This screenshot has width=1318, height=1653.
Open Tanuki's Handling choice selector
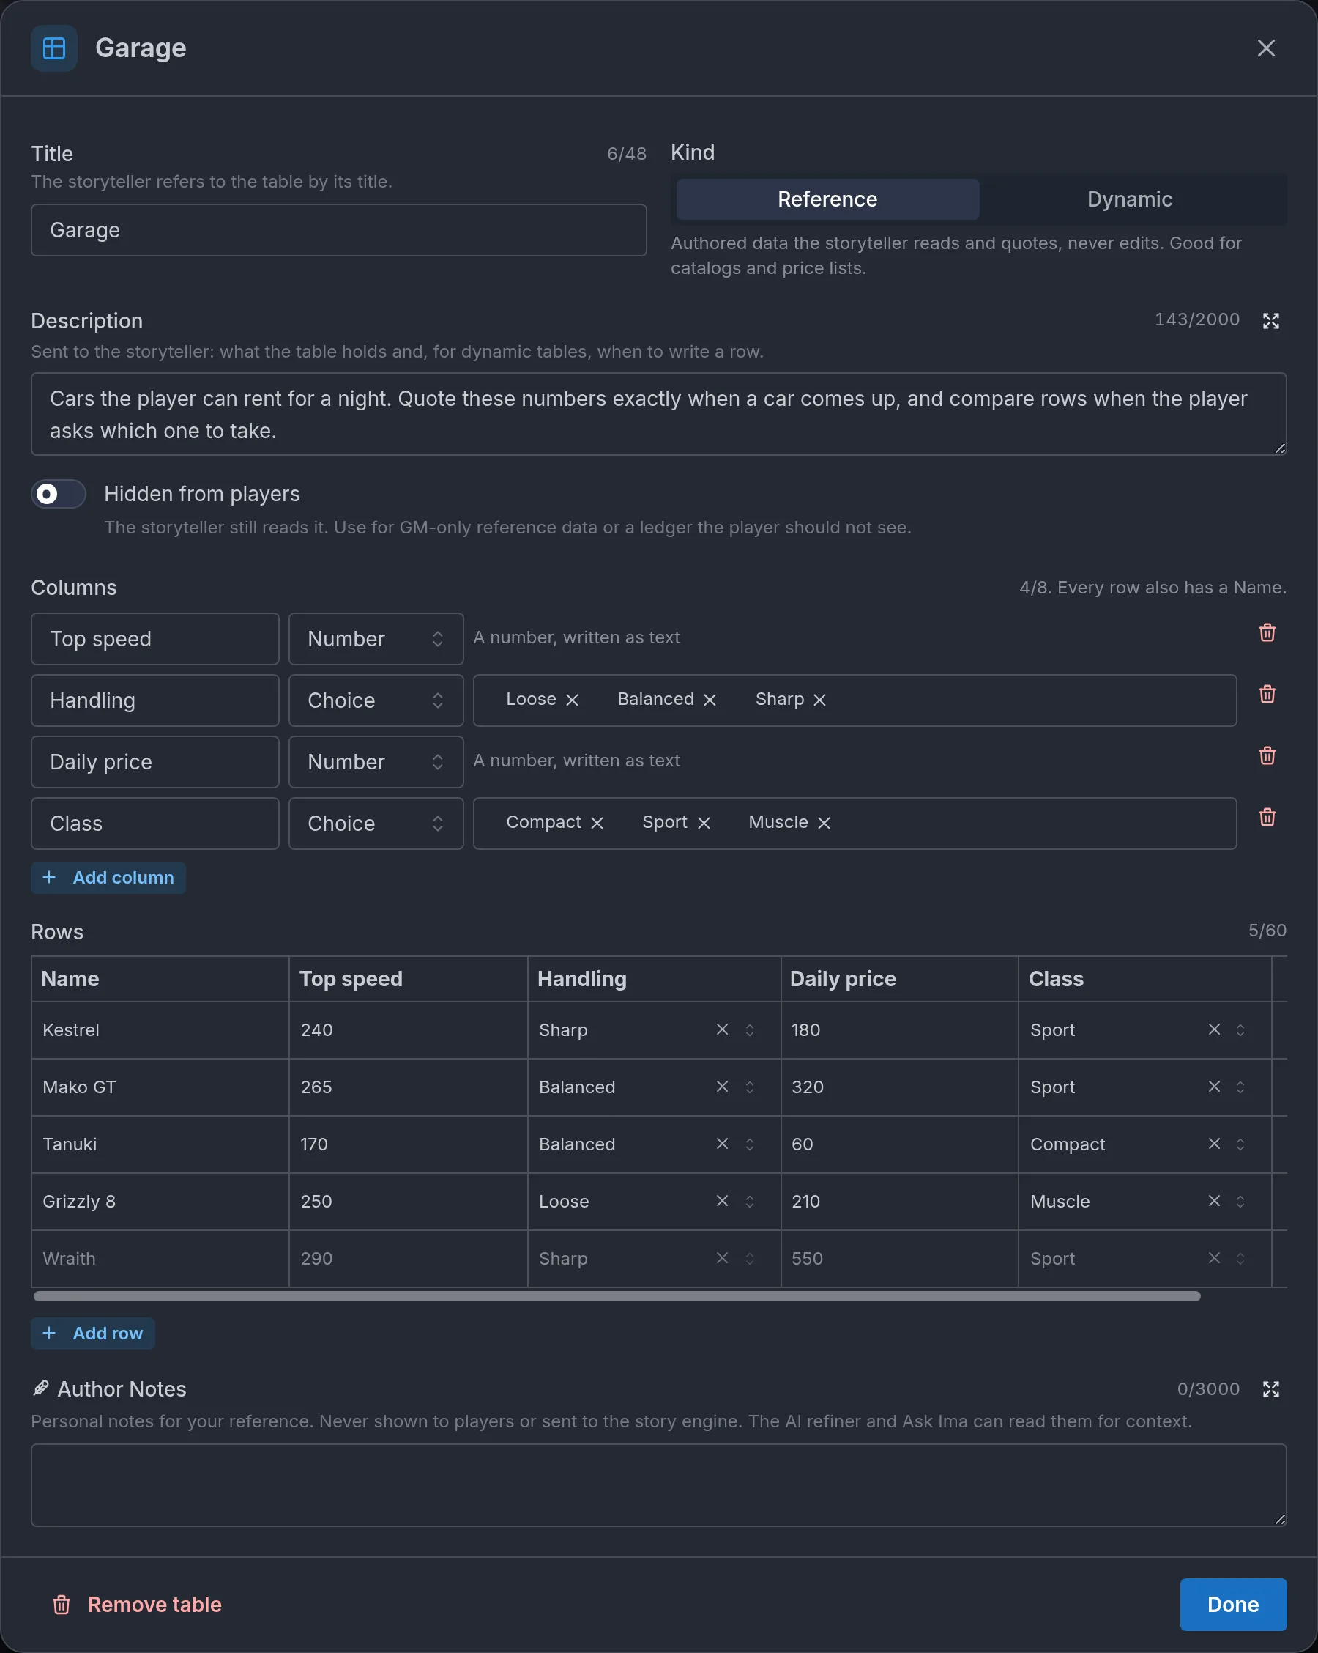(749, 1144)
